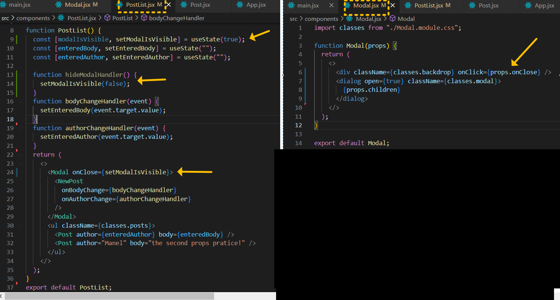
Task: Click export default Modal; line
Action: click(x=352, y=143)
